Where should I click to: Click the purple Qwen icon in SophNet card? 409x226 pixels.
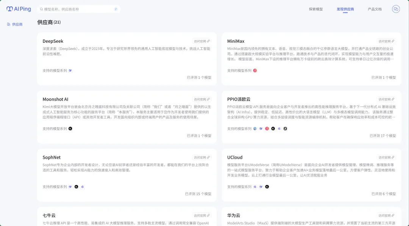click(x=83, y=187)
